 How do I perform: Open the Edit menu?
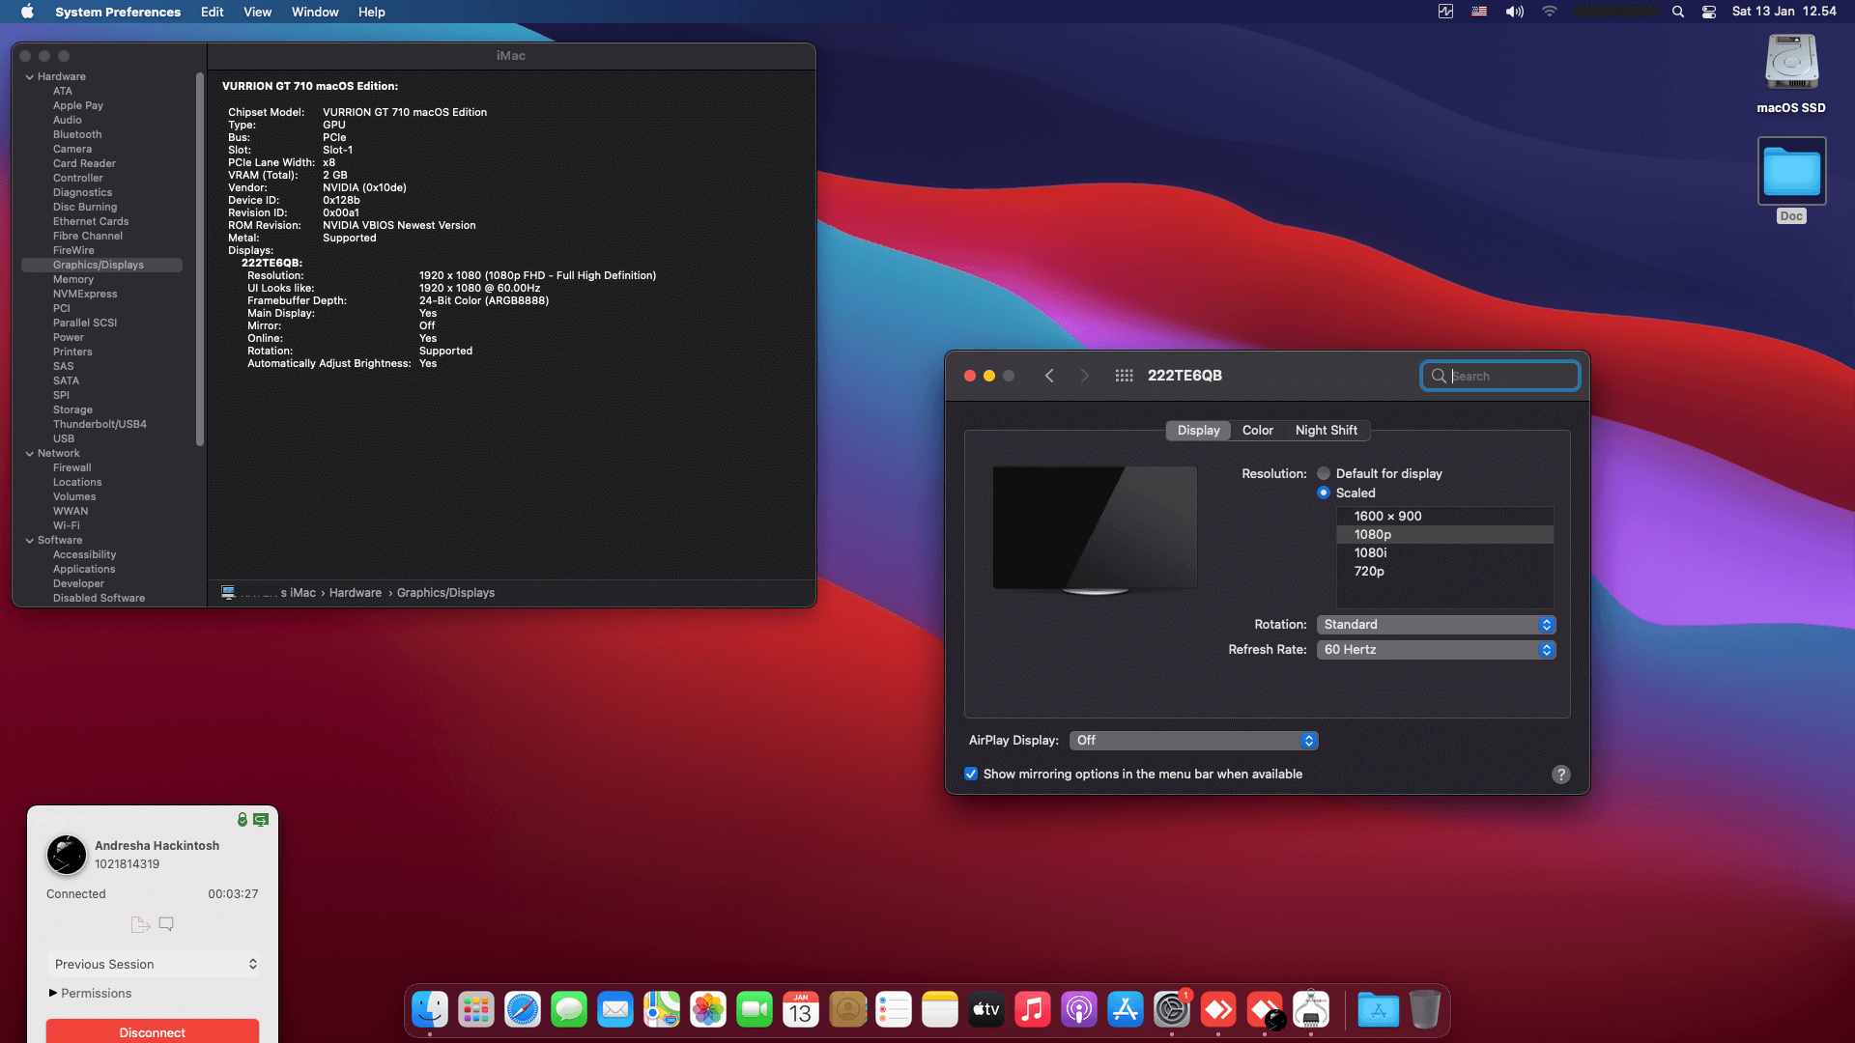212,12
